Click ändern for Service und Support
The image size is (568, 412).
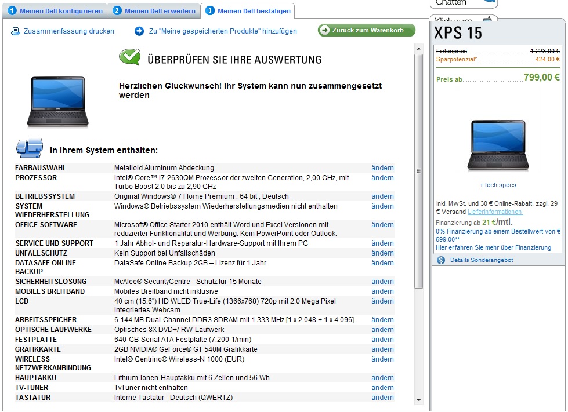point(382,243)
